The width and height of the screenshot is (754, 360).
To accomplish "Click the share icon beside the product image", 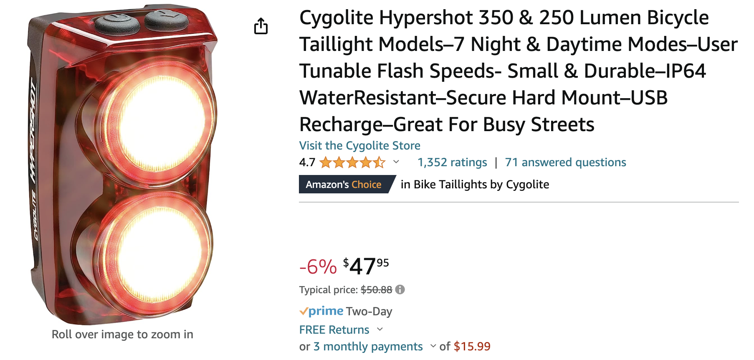I will tap(261, 26).
